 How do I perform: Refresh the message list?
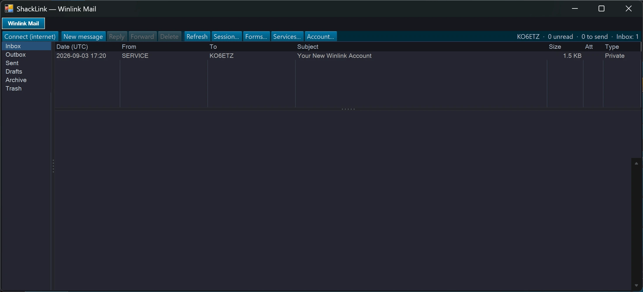point(197,36)
